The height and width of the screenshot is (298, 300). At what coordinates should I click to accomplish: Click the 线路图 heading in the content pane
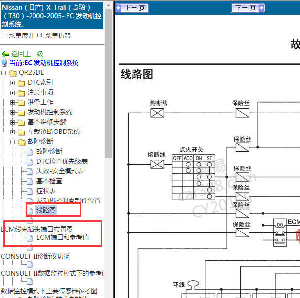(x=136, y=74)
